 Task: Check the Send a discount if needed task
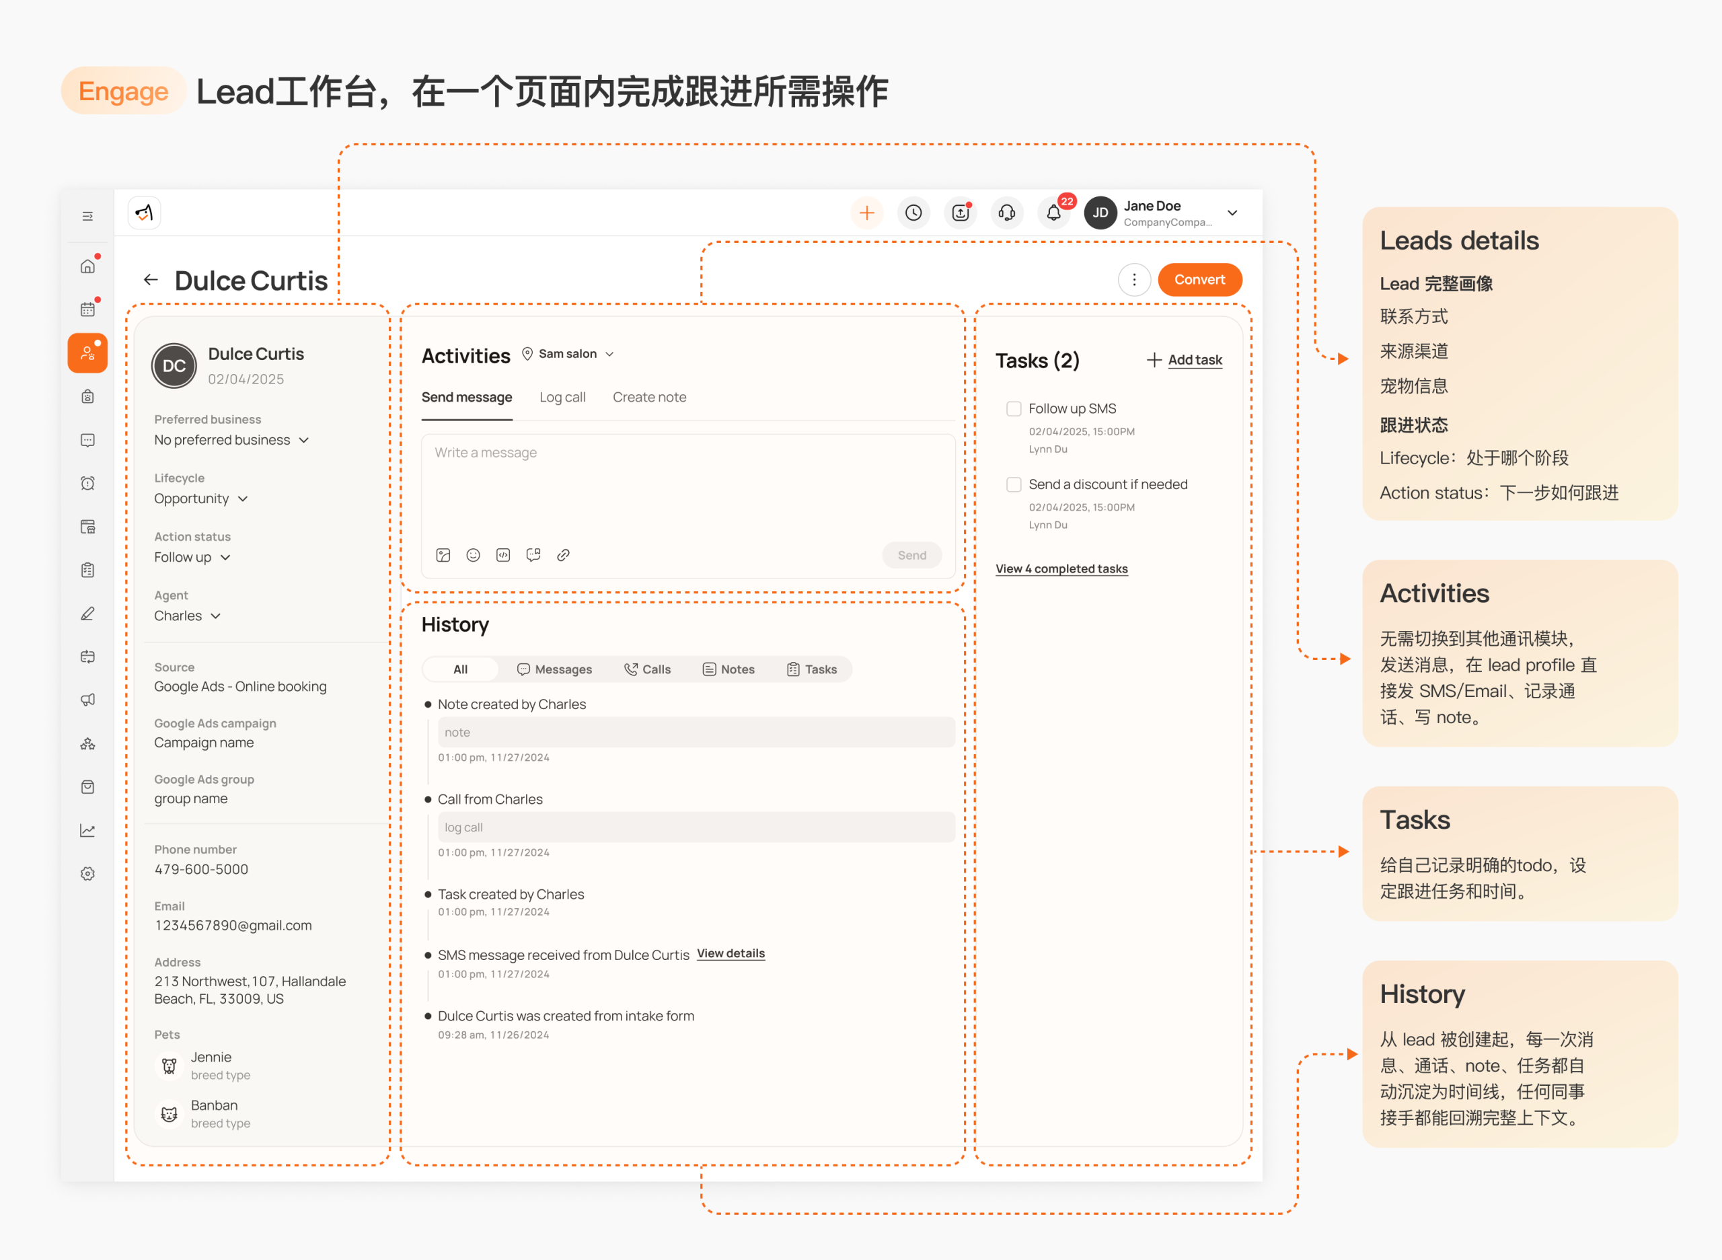[x=1014, y=484]
